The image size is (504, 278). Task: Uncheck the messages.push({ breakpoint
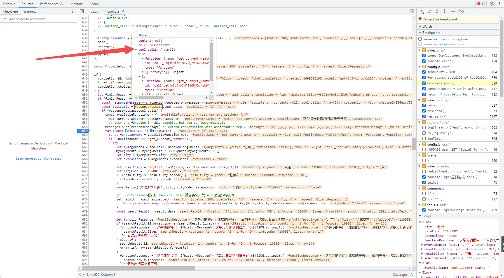click(x=424, y=83)
